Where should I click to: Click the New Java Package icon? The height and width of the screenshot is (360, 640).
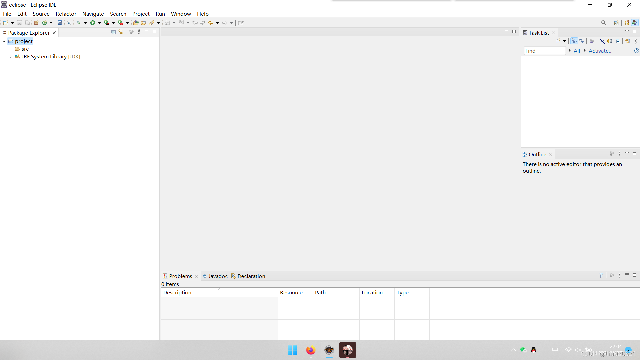pos(36,23)
